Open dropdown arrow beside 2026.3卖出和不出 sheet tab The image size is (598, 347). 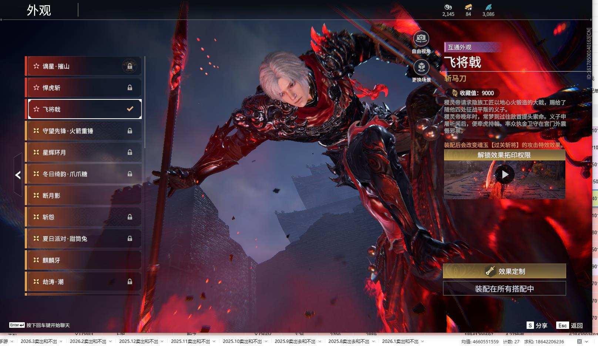click(x=61, y=341)
